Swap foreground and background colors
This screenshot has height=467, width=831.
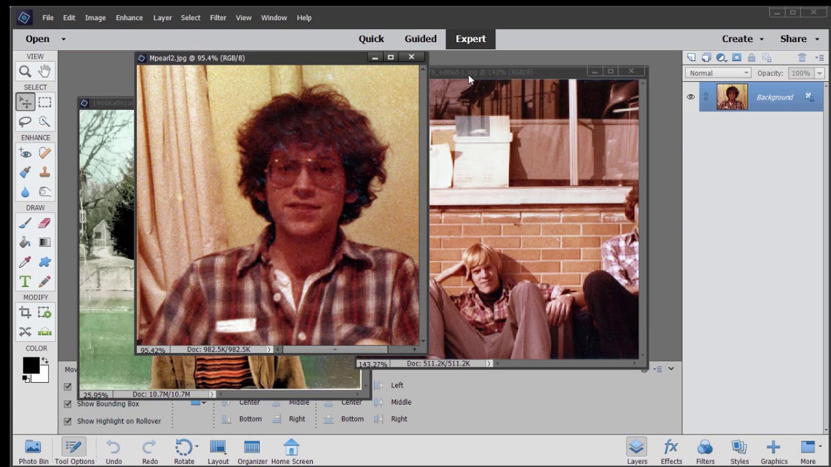[45, 361]
